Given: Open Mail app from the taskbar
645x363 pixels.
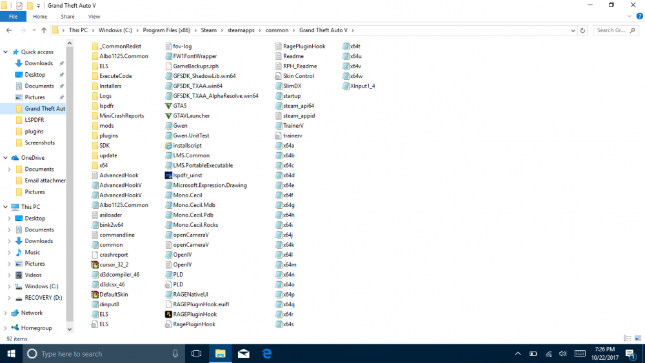Looking at the screenshot, I should (244, 353).
